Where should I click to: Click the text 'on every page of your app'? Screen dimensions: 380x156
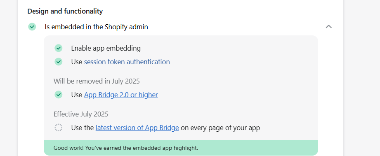click(220, 128)
